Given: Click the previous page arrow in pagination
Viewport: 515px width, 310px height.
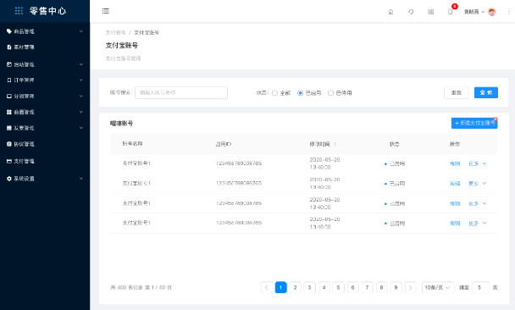Looking at the screenshot, I should pos(266,287).
